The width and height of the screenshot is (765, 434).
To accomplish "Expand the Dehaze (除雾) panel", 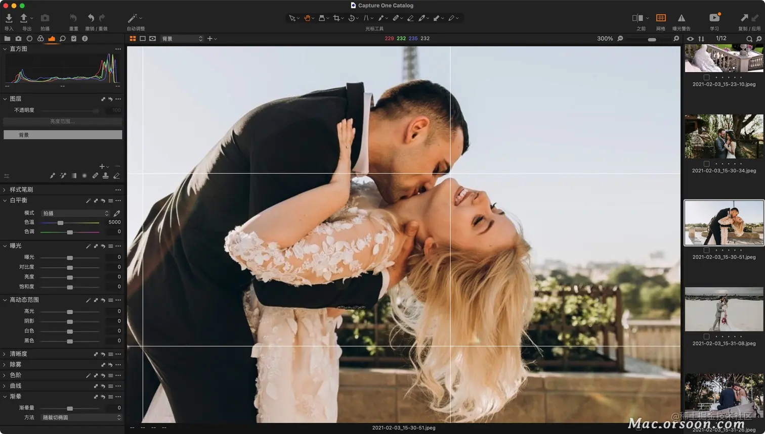I will (5, 365).
